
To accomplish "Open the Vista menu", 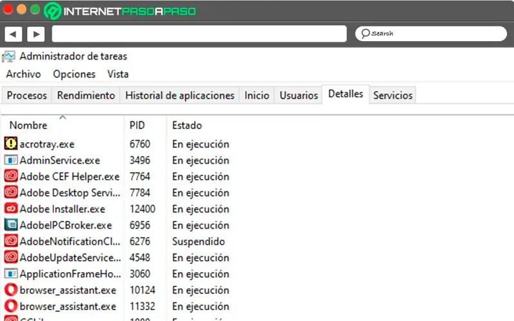I will pos(118,74).
